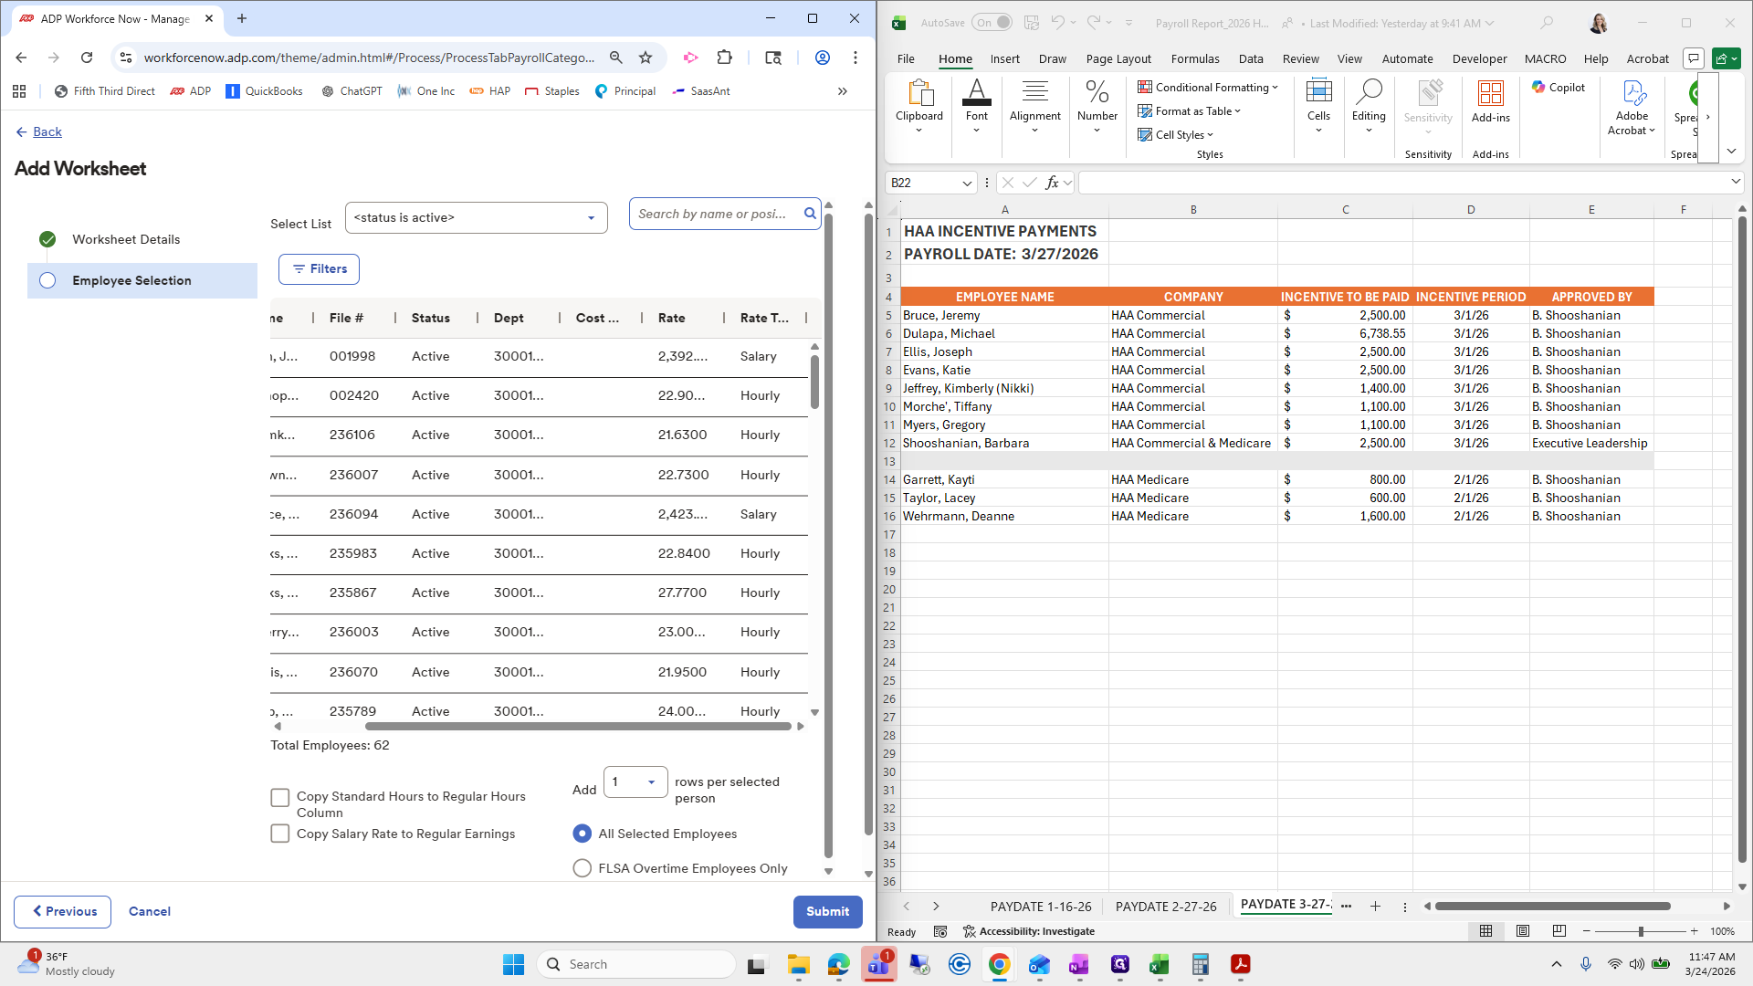
Task: Click the Adobe Acrobat ribbon icon
Action: (1632, 107)
